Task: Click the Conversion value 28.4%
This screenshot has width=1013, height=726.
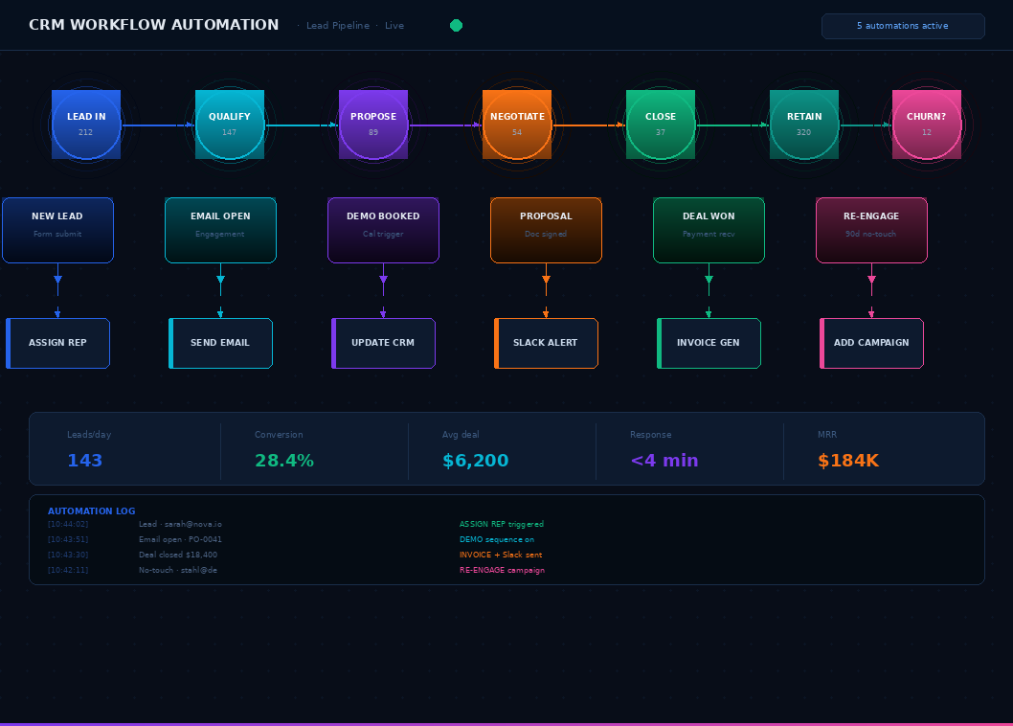Action: [x=284, y=461]
